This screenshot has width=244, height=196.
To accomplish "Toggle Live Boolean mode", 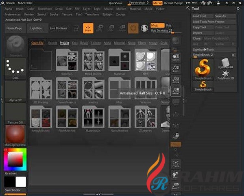I will (x=58, y=28).
